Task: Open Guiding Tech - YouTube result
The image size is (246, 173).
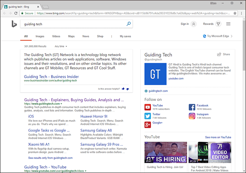Action: pyautogui.click(x=45, y=167)
